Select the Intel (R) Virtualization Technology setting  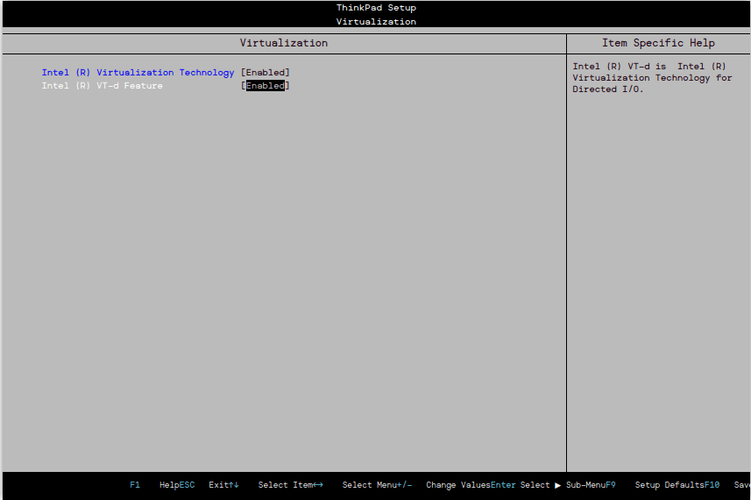[138, 73]
